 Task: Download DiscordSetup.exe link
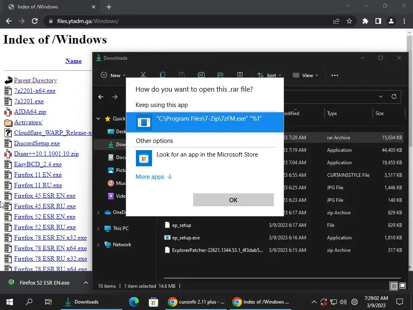pos(37,143)
